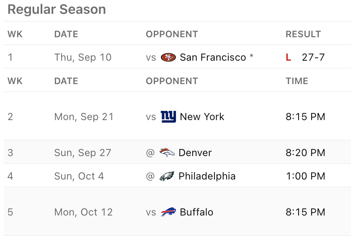Open the San Francisco team link

pyautogui.click(x=213, y=57)
